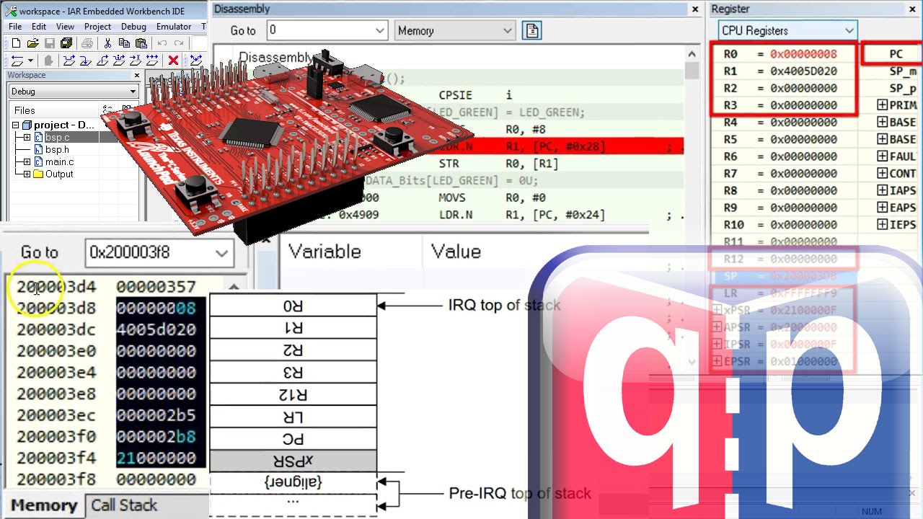Viewport: 923px width, 519px height.
Task: Click the R0 value 0x00000008
Action: pos(803,54)
